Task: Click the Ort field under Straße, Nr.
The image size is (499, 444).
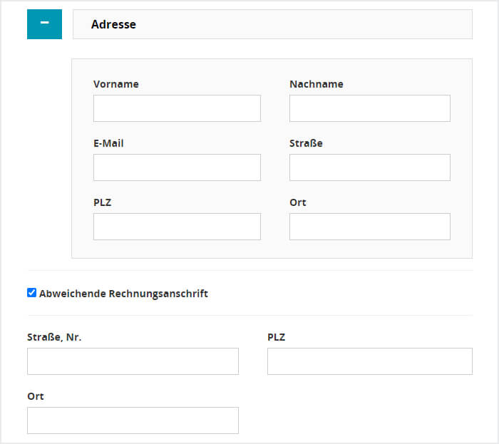Action: pyautogui.click(x=133, y=420)
